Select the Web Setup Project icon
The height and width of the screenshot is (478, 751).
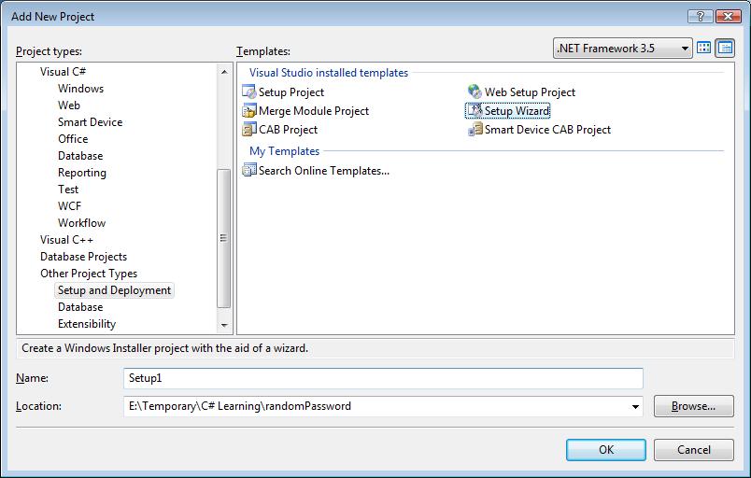click(475, 92)
